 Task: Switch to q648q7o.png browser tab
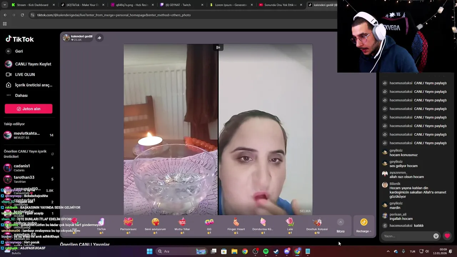pos(131,5)
